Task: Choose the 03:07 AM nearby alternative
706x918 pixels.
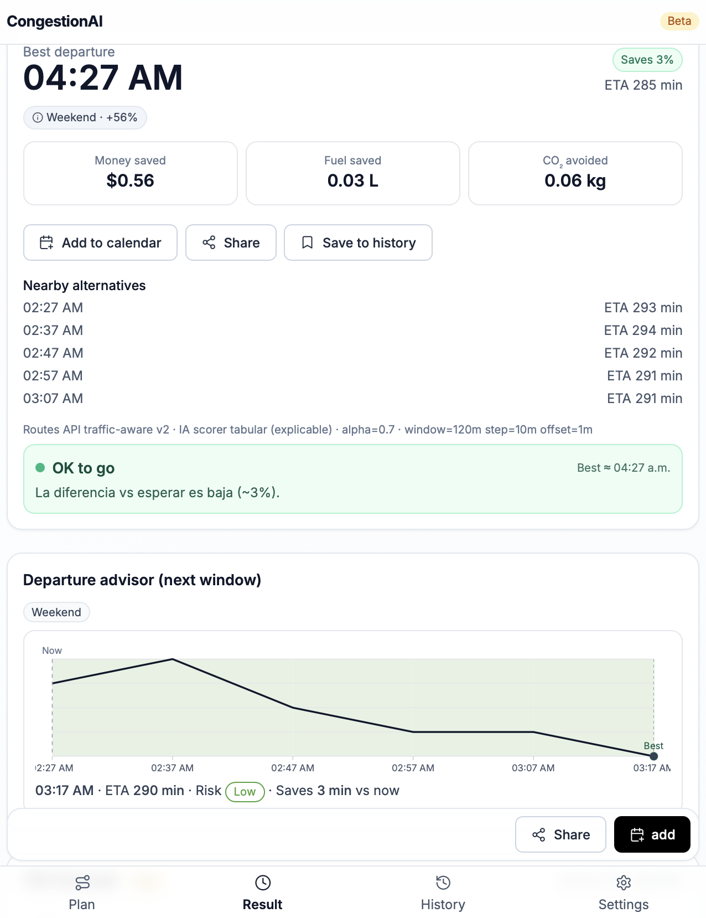Action: [53, 398]
